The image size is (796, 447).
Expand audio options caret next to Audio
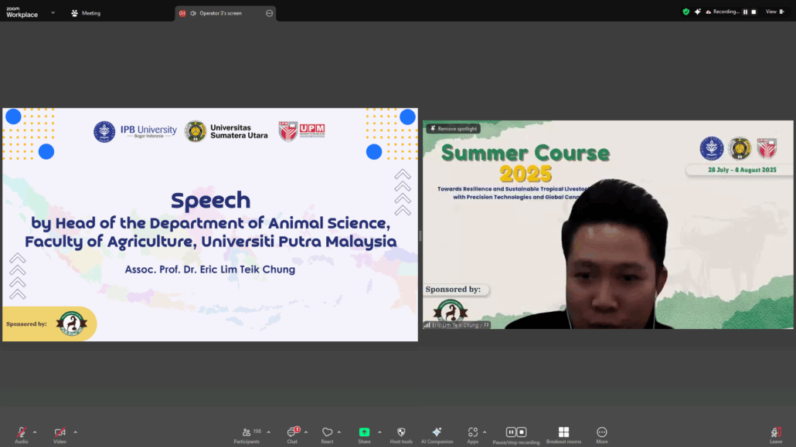[x=35, y=432]
